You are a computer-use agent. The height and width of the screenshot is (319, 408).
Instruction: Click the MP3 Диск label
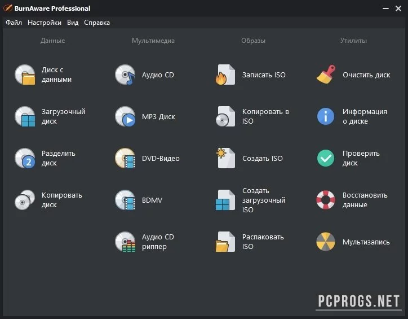tap(158, 117)
